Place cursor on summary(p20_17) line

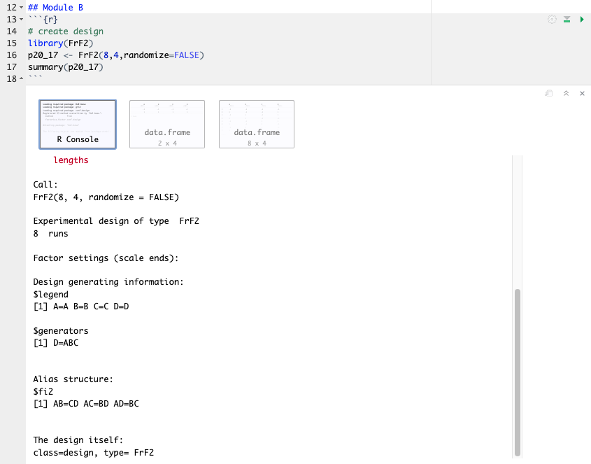tap(65, 67)
